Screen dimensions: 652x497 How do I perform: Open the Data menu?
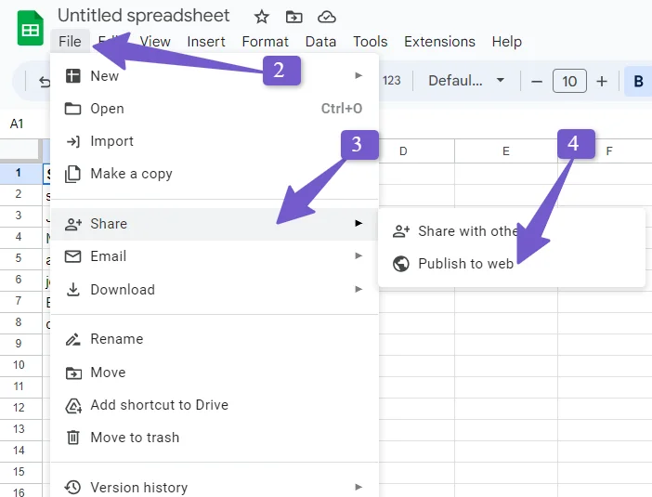point(320,42)
